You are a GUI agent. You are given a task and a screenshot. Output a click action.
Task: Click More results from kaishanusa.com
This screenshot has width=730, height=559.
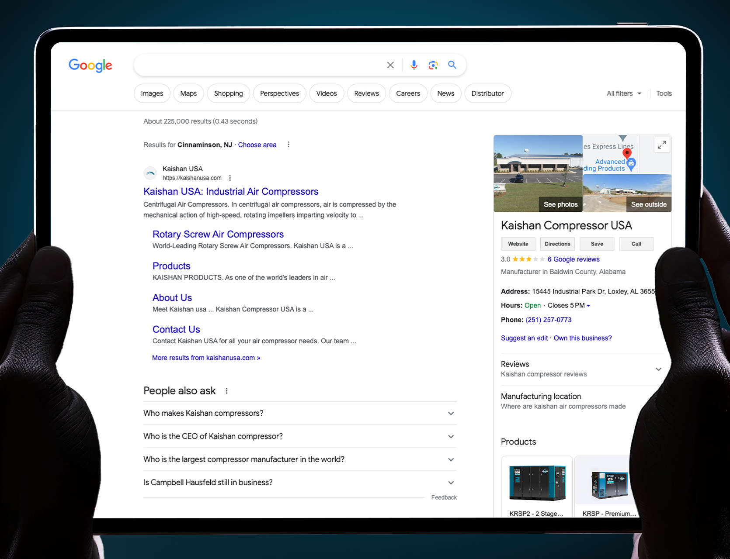(x=206, y=358)
